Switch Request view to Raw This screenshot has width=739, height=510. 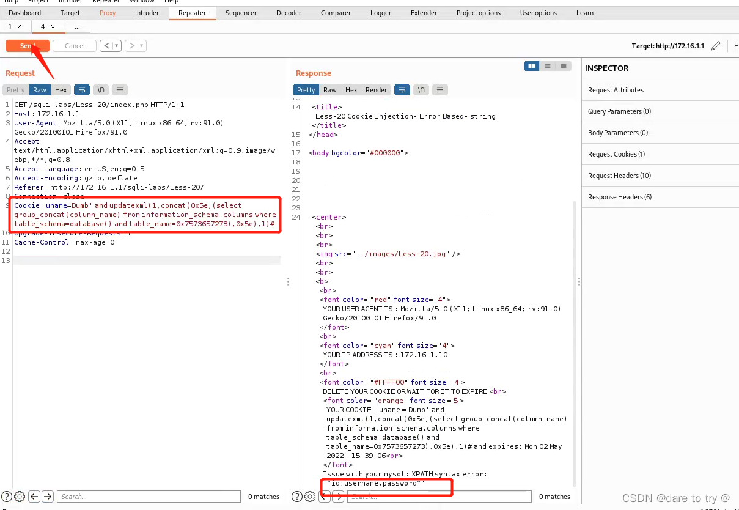[x=40, y=90]
